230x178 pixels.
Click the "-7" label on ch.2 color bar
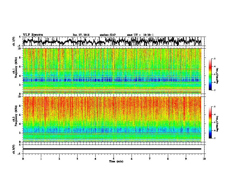point(214,138)
